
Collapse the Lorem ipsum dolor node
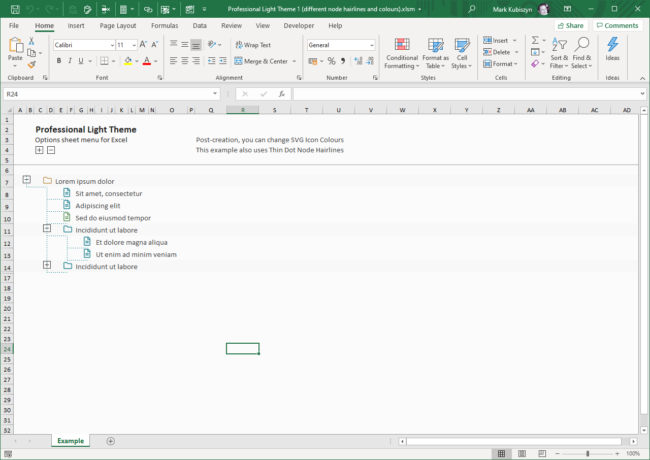point(27,180)
